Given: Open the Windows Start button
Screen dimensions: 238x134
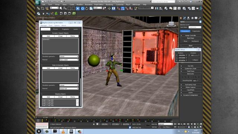Looking at the screenshot, I should tap(39, 131).
